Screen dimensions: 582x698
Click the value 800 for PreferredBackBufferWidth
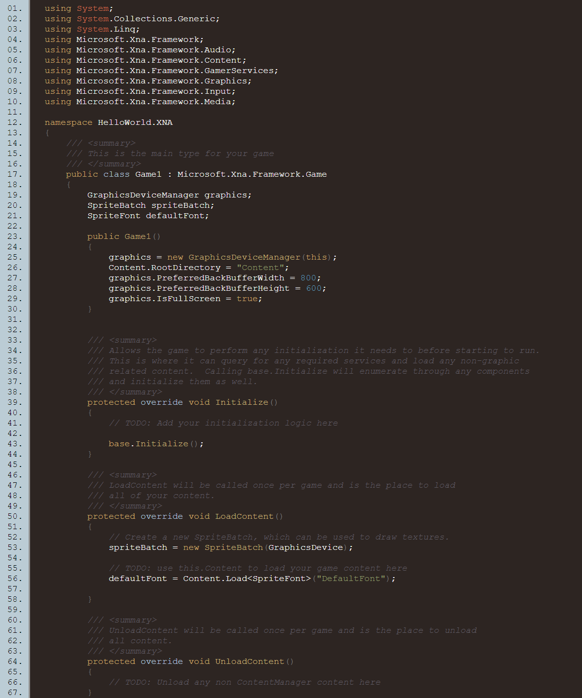click(308, 278)
